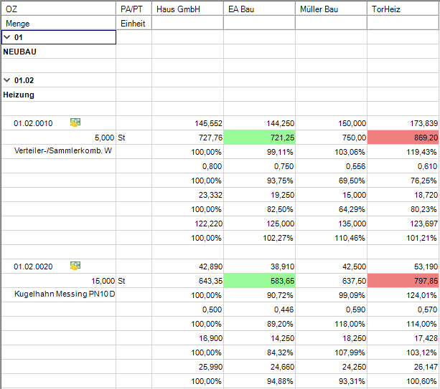Select the Müller Bau column header

pyautogui.click(x=331, y=9)
